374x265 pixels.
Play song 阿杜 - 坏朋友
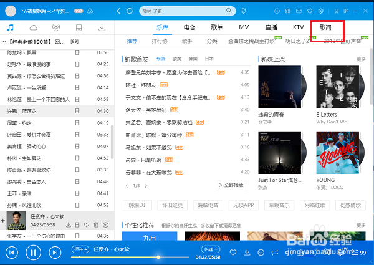click(141, 85)
